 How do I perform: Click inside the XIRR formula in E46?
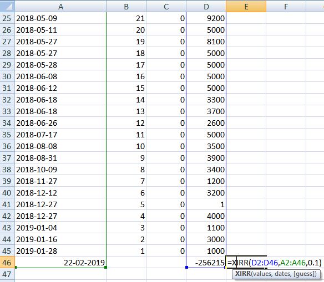(x=275, y=263)
